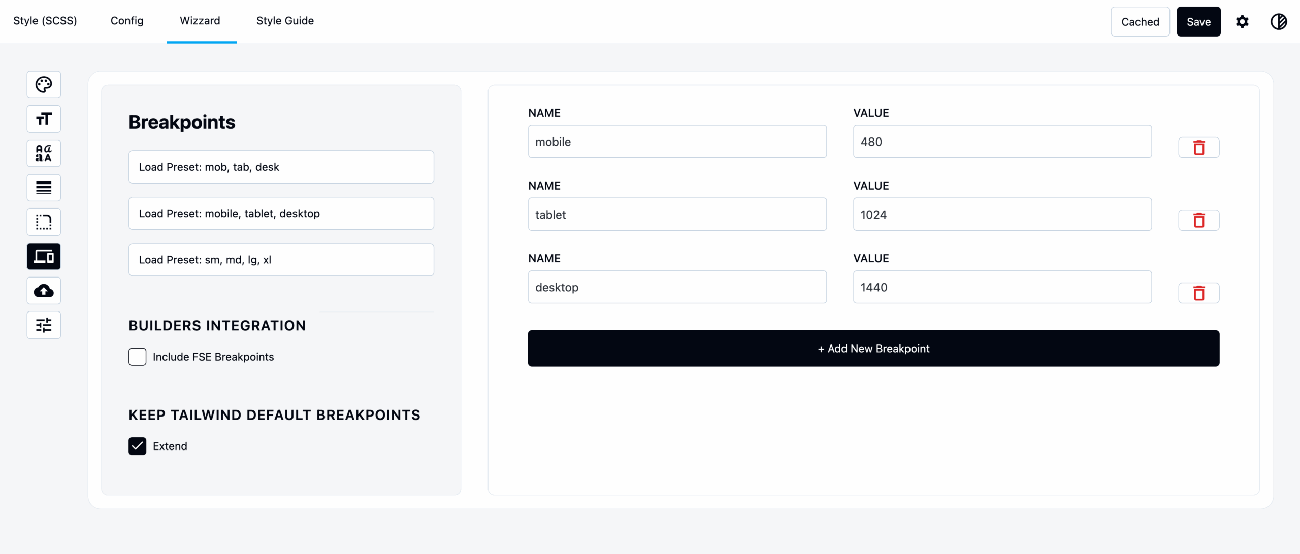1300x554 pixels.
Task: Open the typography fonts panel
Action: (44, 153)
